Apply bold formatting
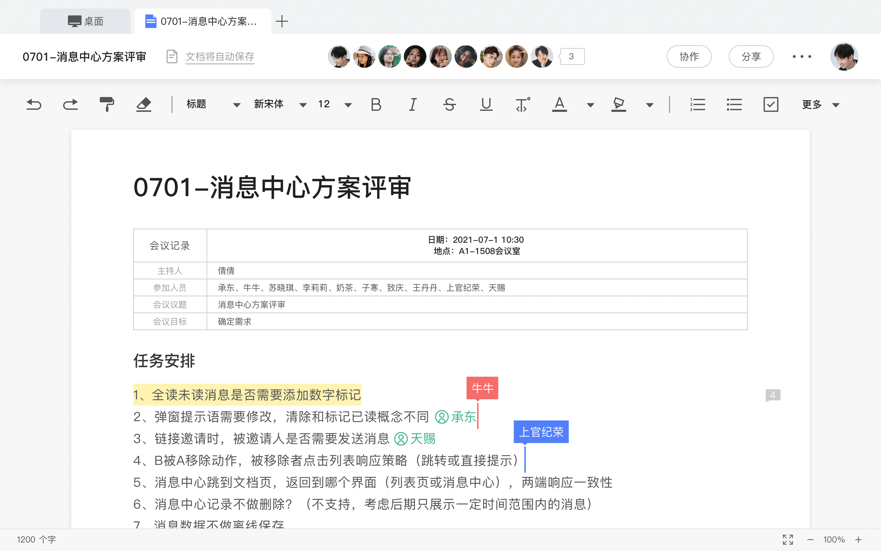 click(x=376, y=105)
